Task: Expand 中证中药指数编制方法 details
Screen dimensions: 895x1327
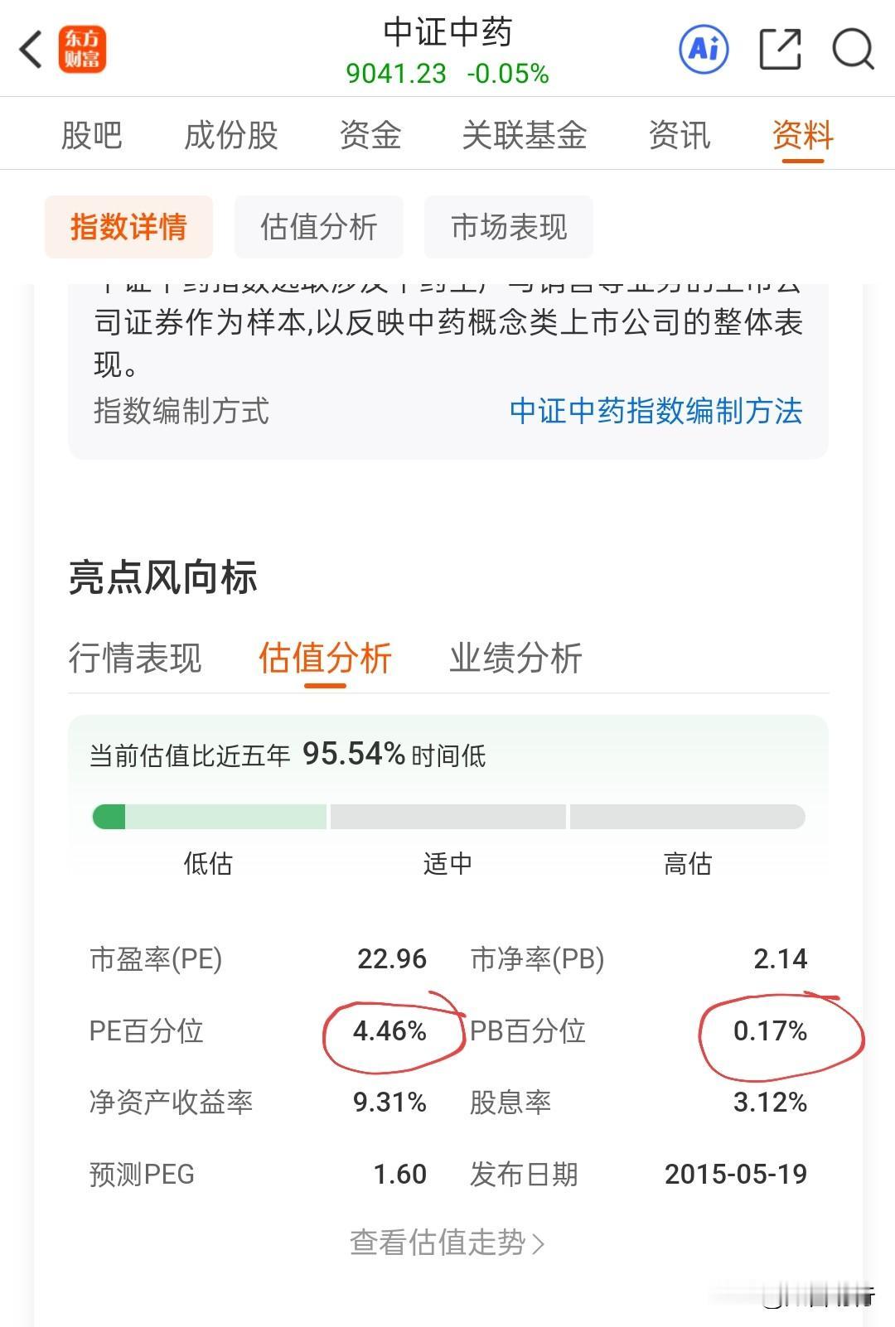Action: (x=659, y=413)
